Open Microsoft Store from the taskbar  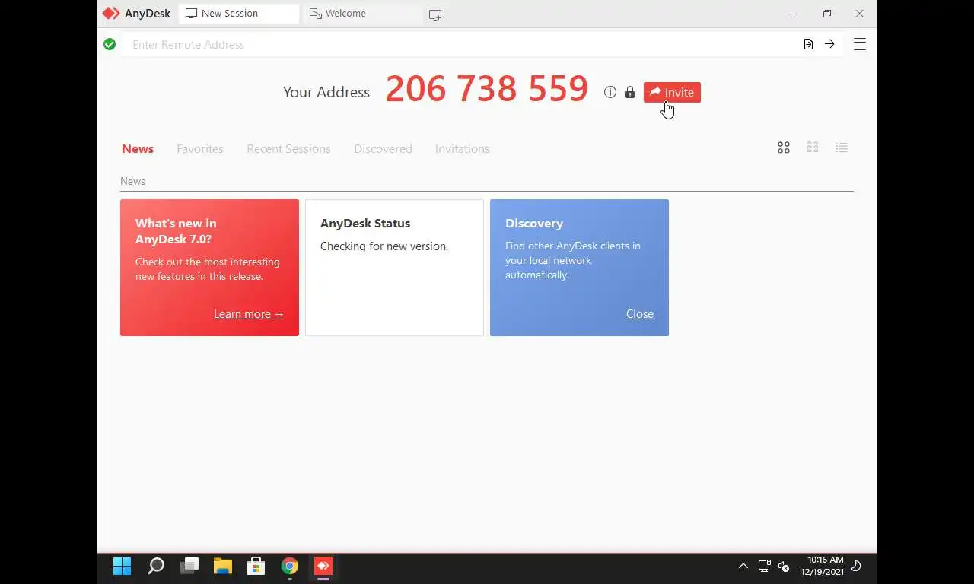[x=256, y=566]
